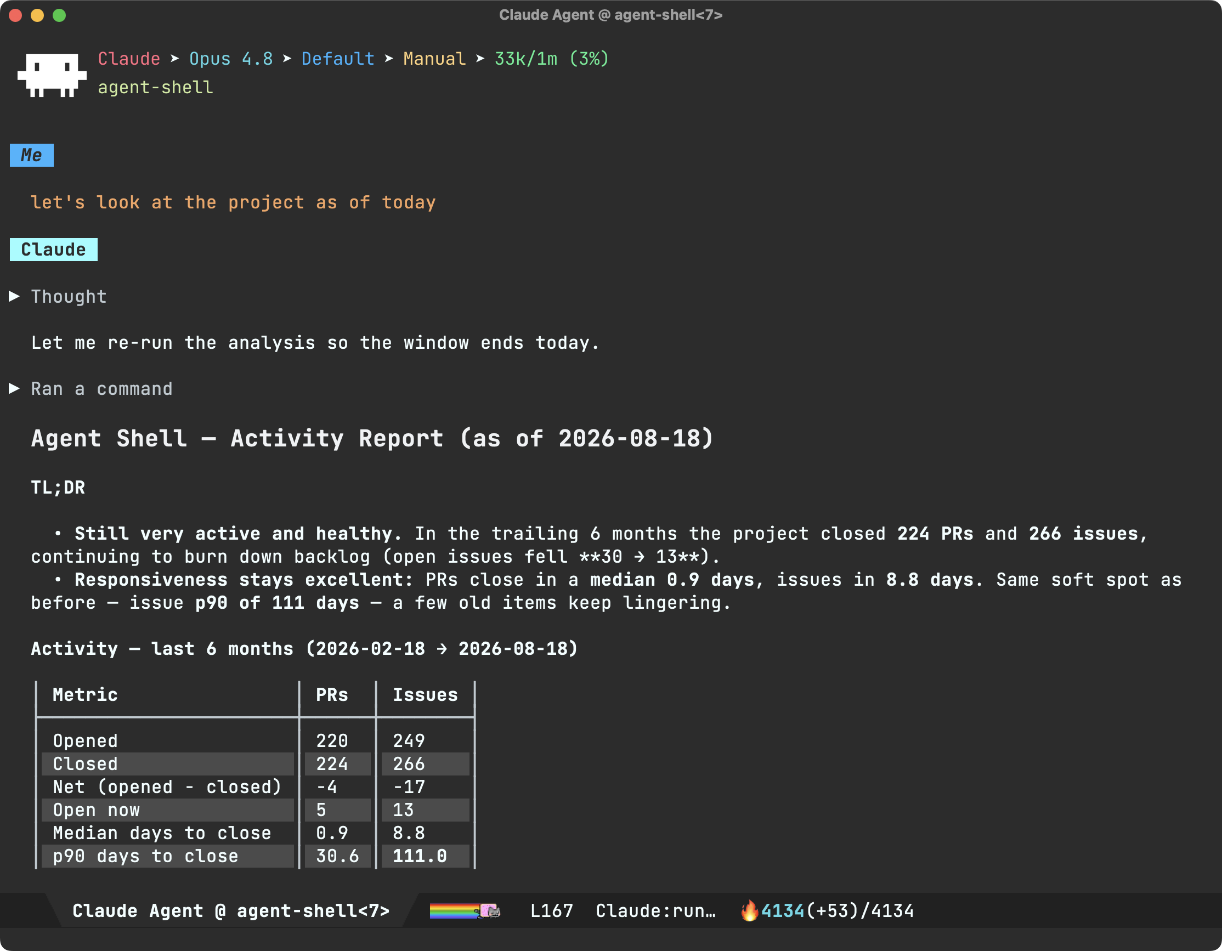Click the '33k/1m (3%)' context usage
The image size is (1222, 951).
[552, 59]
